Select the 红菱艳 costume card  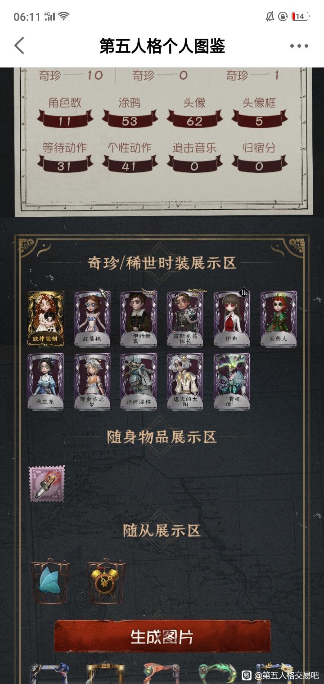coord(92,319)
